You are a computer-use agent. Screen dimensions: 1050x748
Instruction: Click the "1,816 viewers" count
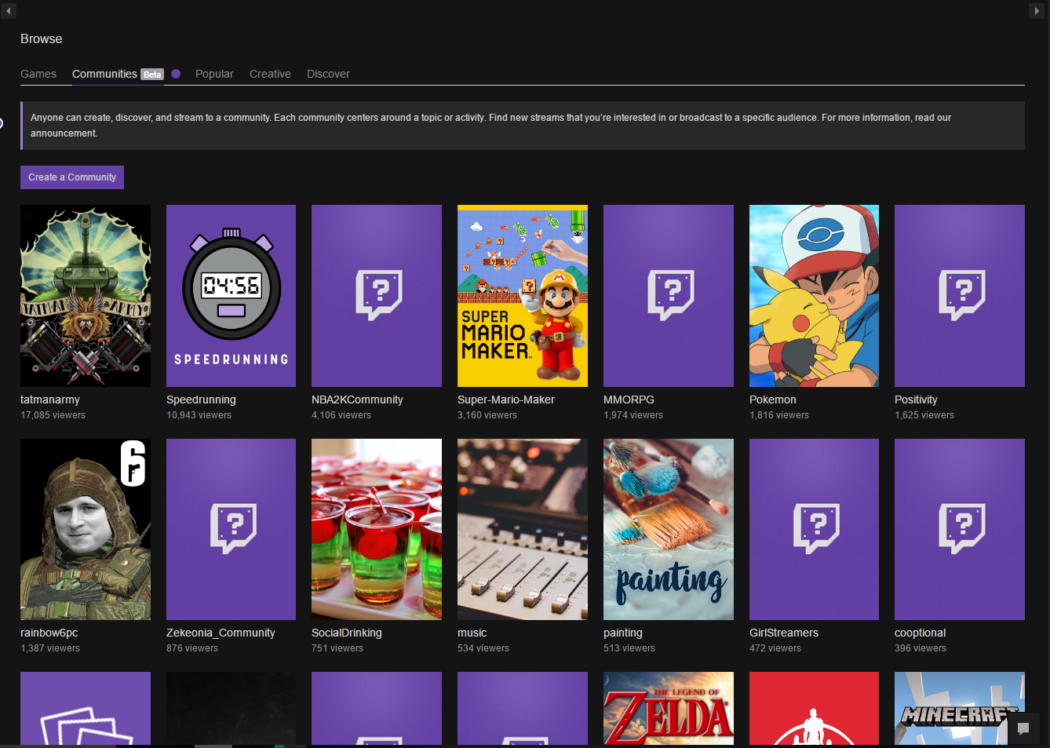coord(779,415)
